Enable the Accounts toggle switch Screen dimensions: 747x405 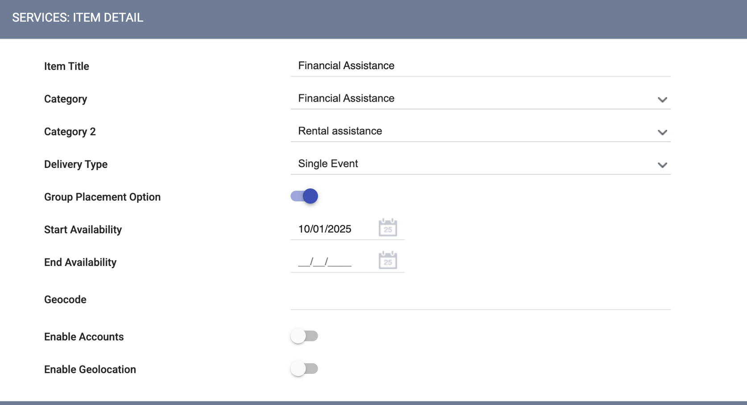pyautogui.click(x=304, y=336)
